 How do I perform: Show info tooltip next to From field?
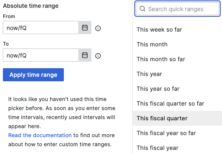pyautogui.click(x=98, y=28)
